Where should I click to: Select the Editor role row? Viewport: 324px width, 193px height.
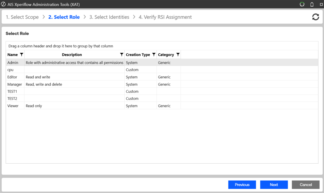point(162,77)
